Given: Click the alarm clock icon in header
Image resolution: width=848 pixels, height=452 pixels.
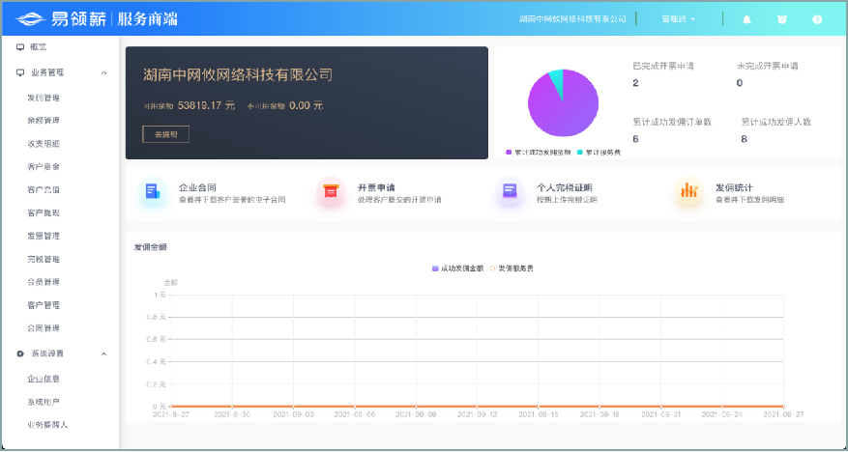Looking at the screenshot, I should click(782, 19).
